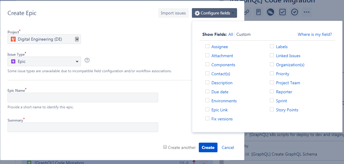344x164 pixels.
Task: Tick the Project Team checkbox
Action: pos(272,82)
